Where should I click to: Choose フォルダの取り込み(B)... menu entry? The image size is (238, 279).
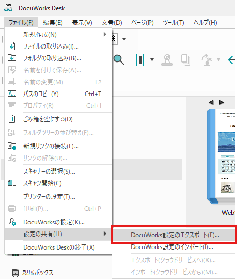[x=58, y=58]
